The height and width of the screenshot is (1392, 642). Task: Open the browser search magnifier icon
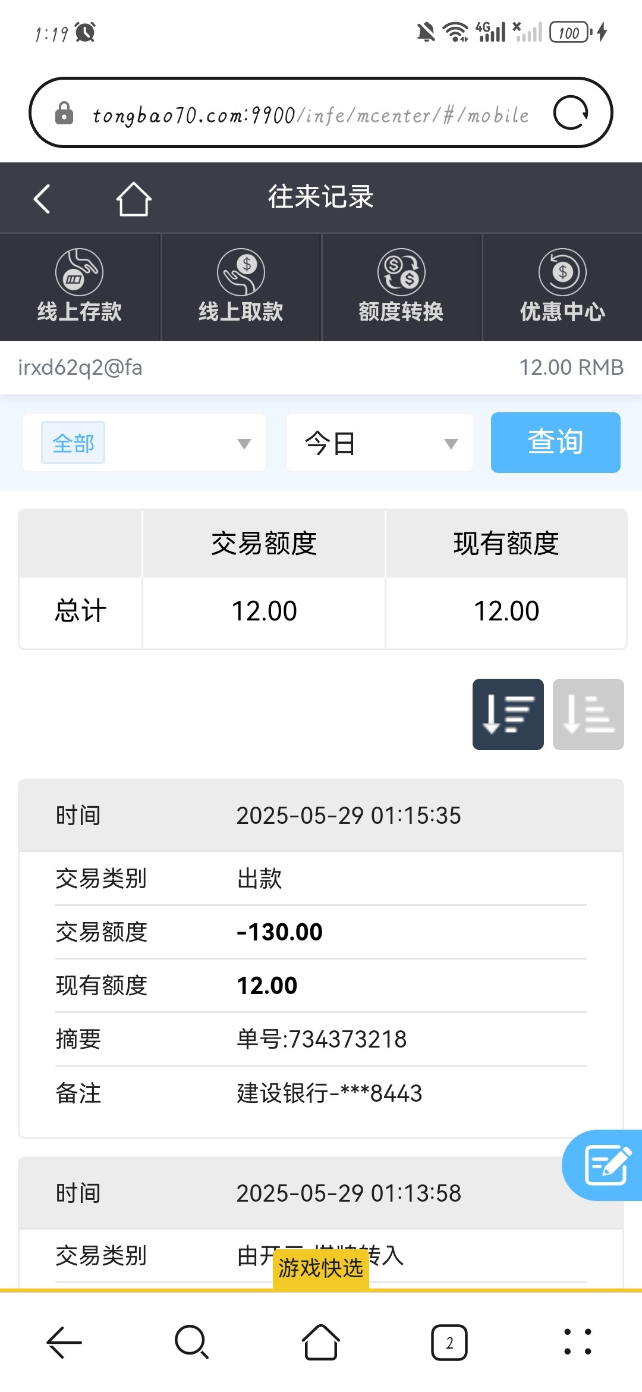point(191,1343)
